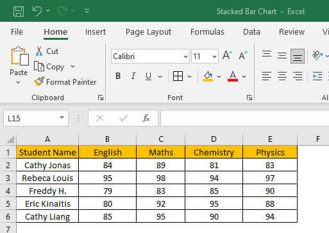Click the Cut scissors button
Screen dimensions: 329x233
point(47,51)
